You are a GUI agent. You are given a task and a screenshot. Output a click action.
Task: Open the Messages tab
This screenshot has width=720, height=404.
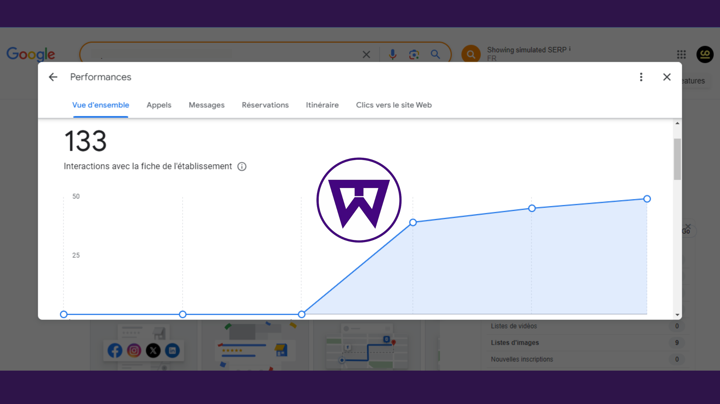(207, 105)
